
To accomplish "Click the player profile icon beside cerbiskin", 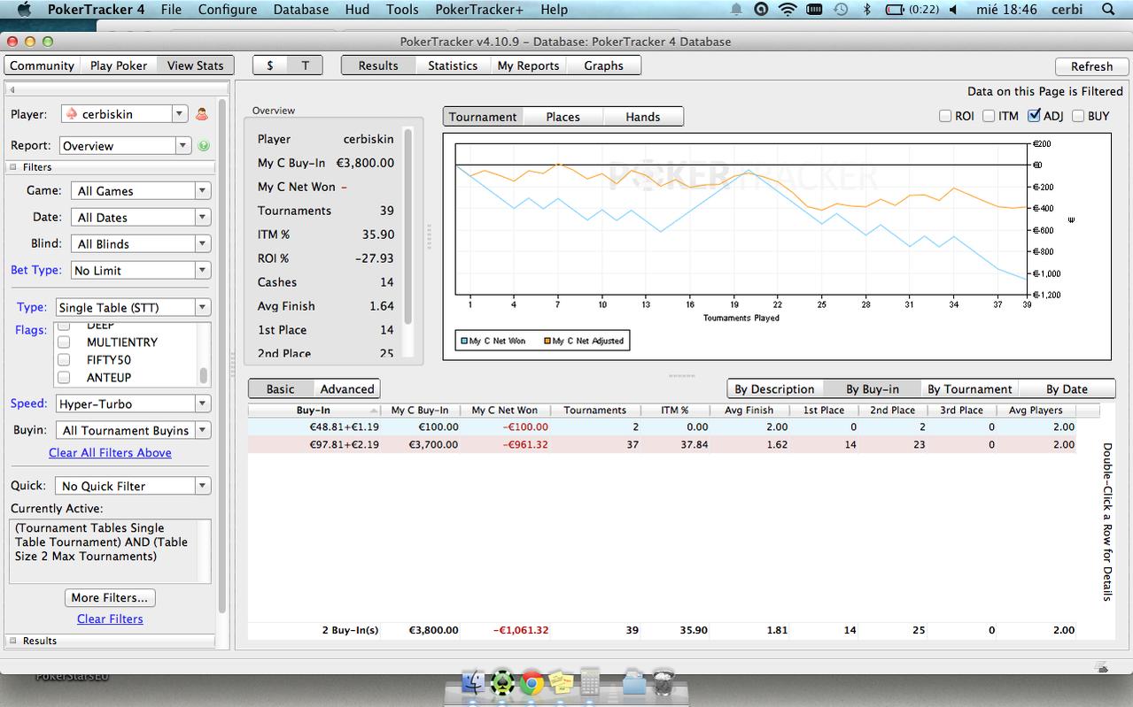I will (x=201, y=114).
